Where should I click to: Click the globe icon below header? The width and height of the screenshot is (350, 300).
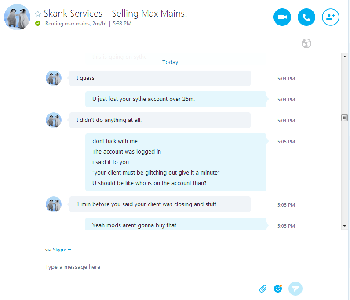pyautogui.click(x=306, y=43)
